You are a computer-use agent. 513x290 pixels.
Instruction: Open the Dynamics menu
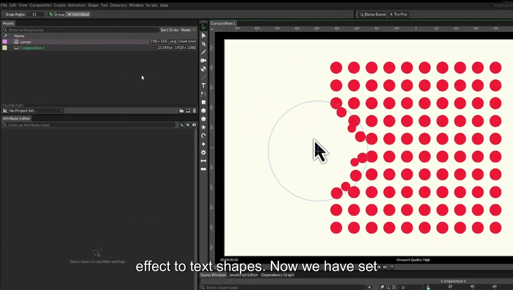click(118, 5)
